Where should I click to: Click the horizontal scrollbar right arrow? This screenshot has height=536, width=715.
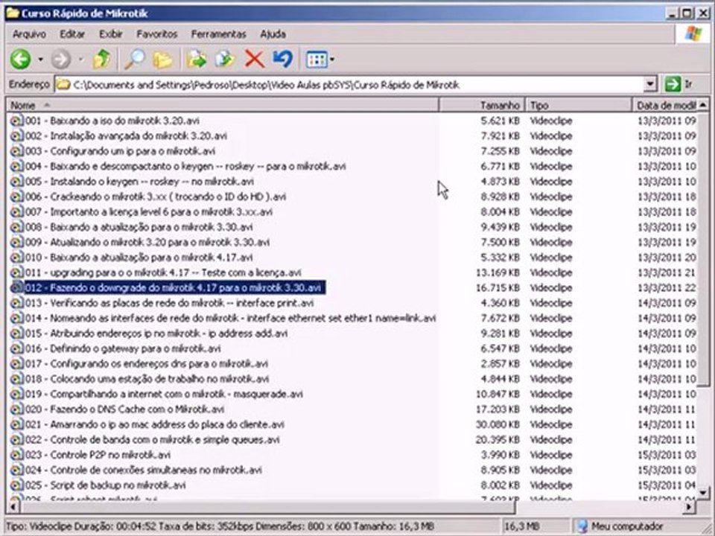[690, 506]
